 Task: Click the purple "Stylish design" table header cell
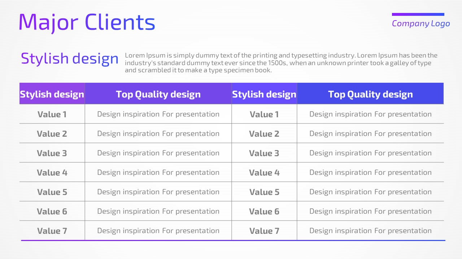(x=52, y=94)
